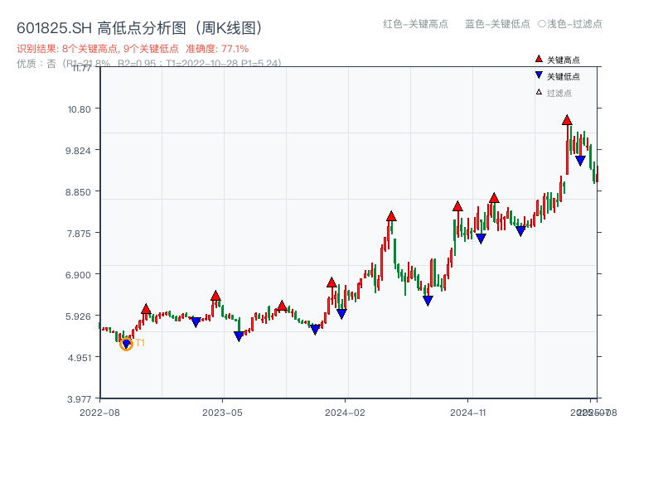This screenshot has width=663, height=497.
Task: Click the red high marker just before 2024-02
Action: point(331,282)
